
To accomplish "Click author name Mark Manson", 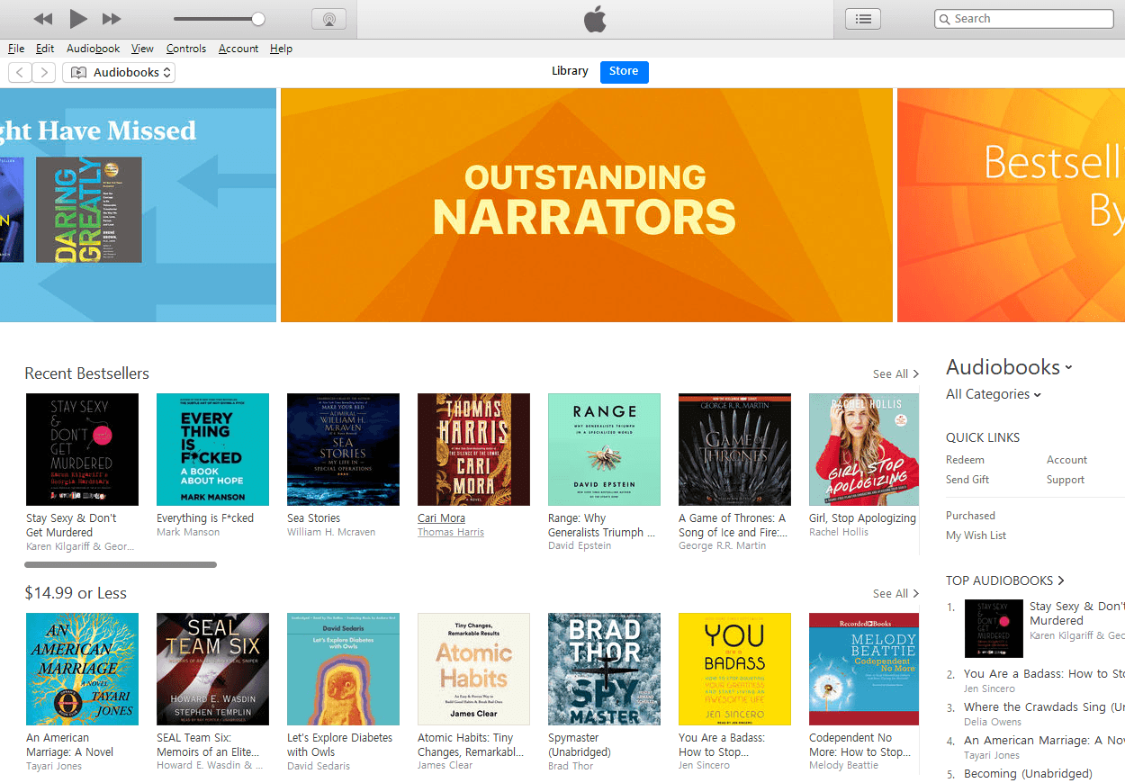I will coord(188,533).
